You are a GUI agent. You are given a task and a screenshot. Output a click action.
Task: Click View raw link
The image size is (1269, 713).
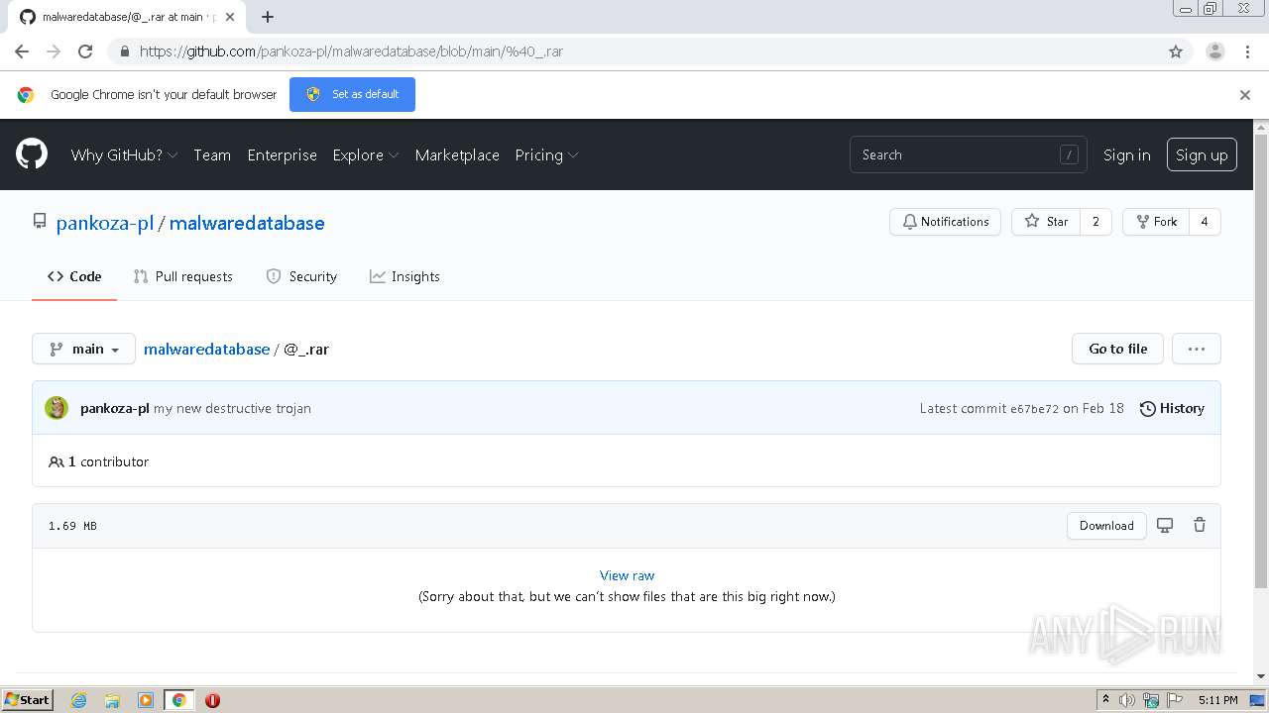[627, 575]
